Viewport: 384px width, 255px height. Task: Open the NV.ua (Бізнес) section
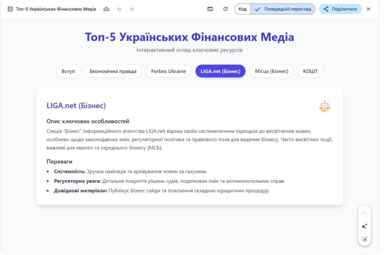point(271,71)
